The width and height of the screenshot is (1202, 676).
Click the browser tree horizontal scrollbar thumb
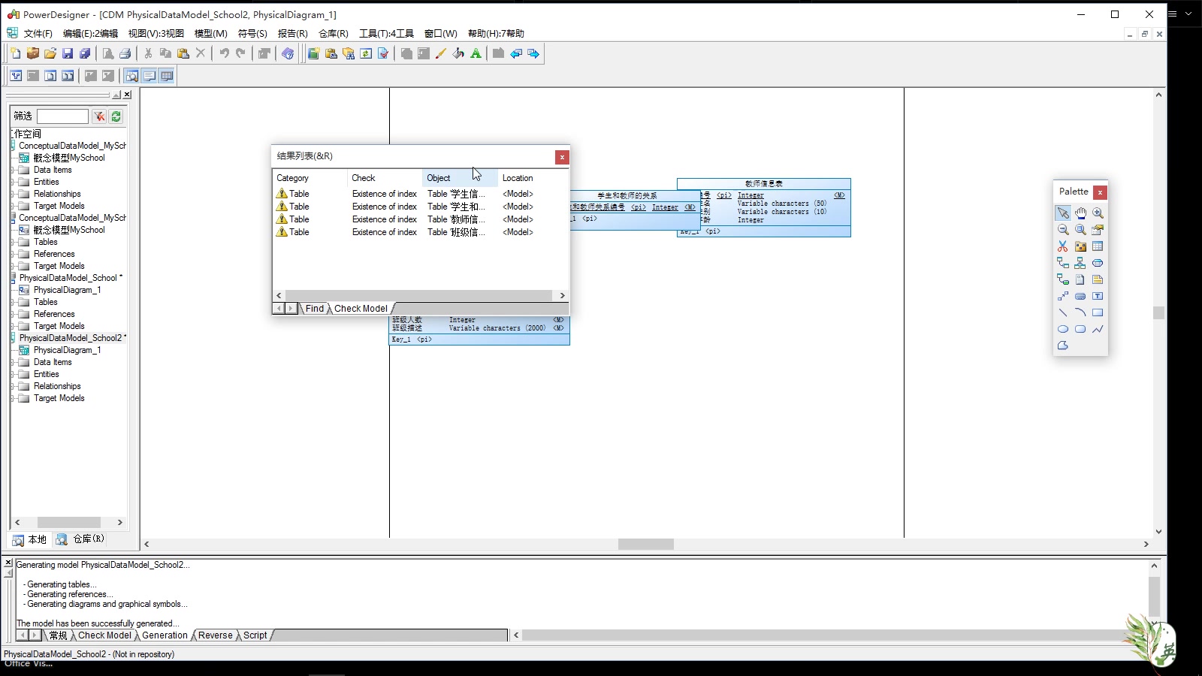click(x=69, y=522)
